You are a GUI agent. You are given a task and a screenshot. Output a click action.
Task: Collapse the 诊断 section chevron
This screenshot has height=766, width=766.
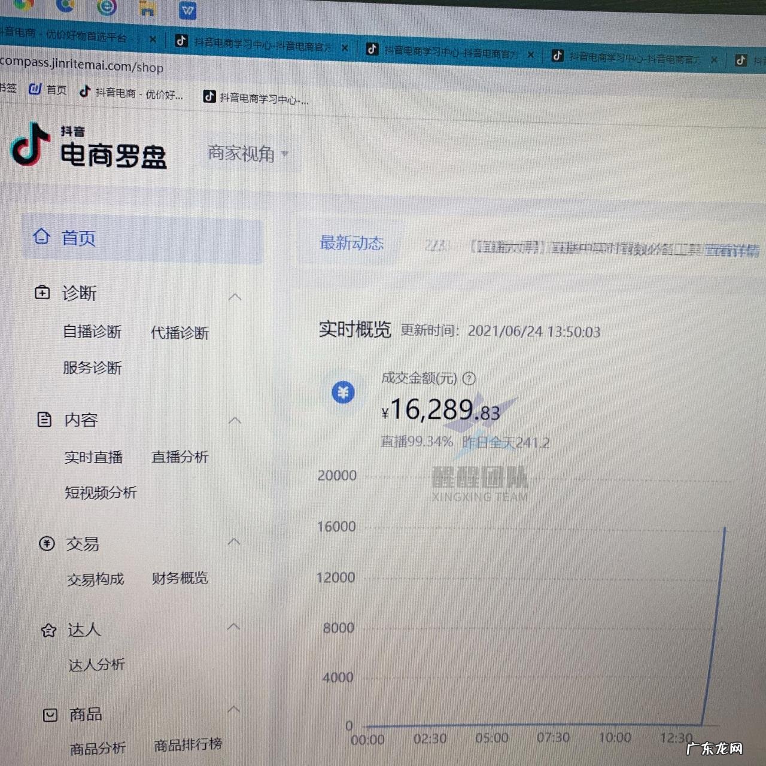235,296
